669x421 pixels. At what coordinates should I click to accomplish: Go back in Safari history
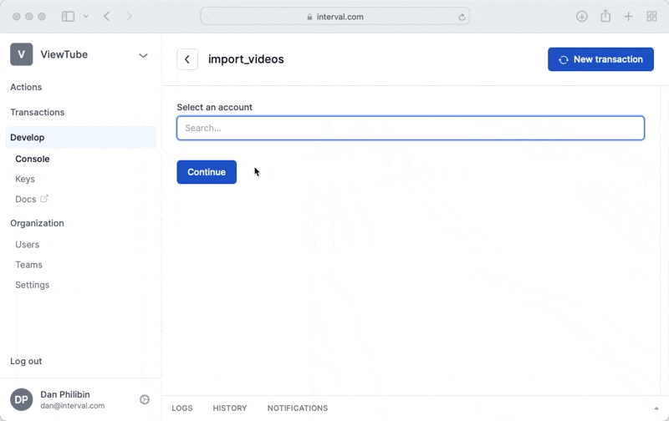click(x=107, y=17)
